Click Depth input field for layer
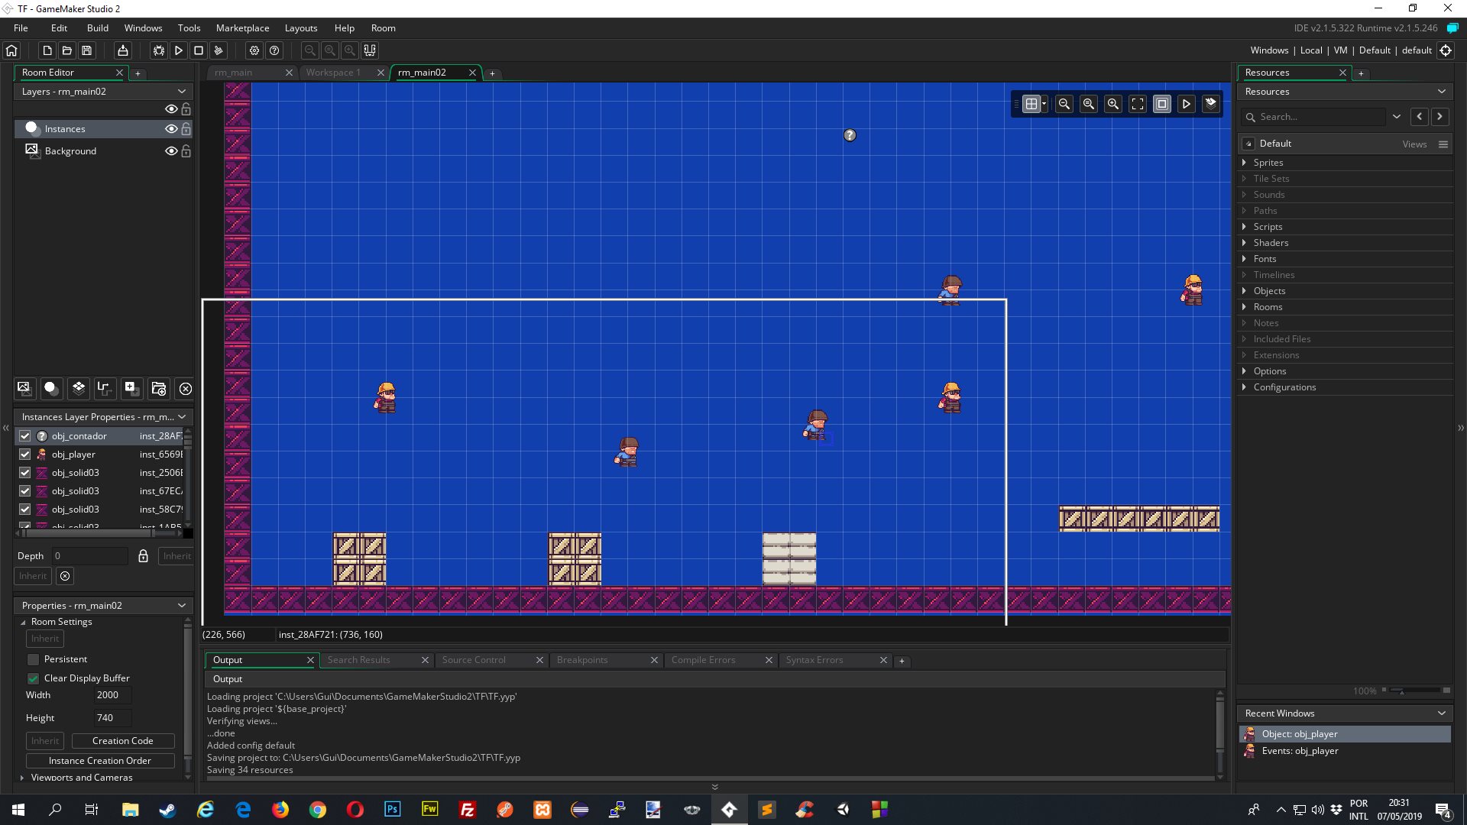1467x825 pixels. click(91, 555)
